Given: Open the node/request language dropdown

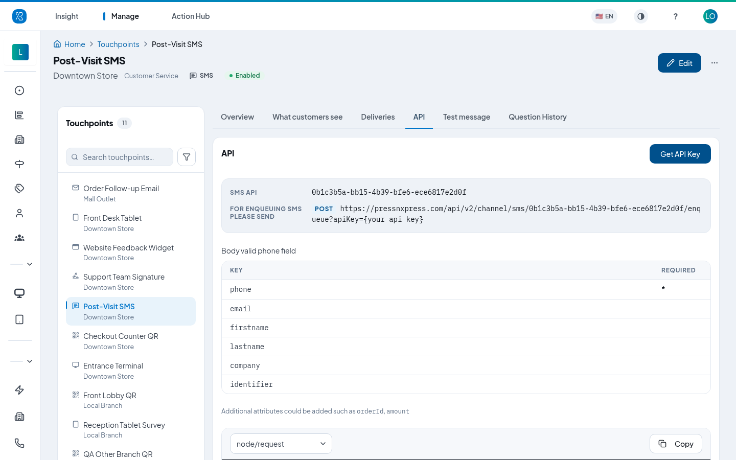Looking at the screenshot, I should [x=281, y=444].
